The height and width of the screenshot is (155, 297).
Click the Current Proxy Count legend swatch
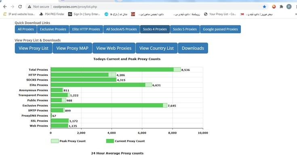[110, 141]
